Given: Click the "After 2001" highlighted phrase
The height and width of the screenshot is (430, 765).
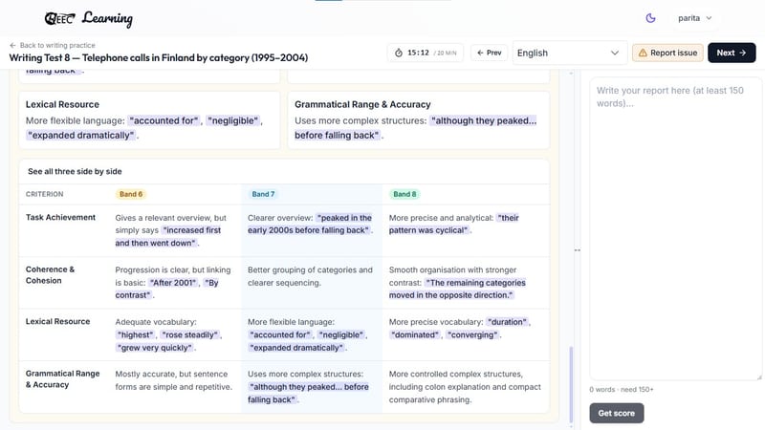Looking at the screenshot, I should pyautogui.click(x=173, y=283).
